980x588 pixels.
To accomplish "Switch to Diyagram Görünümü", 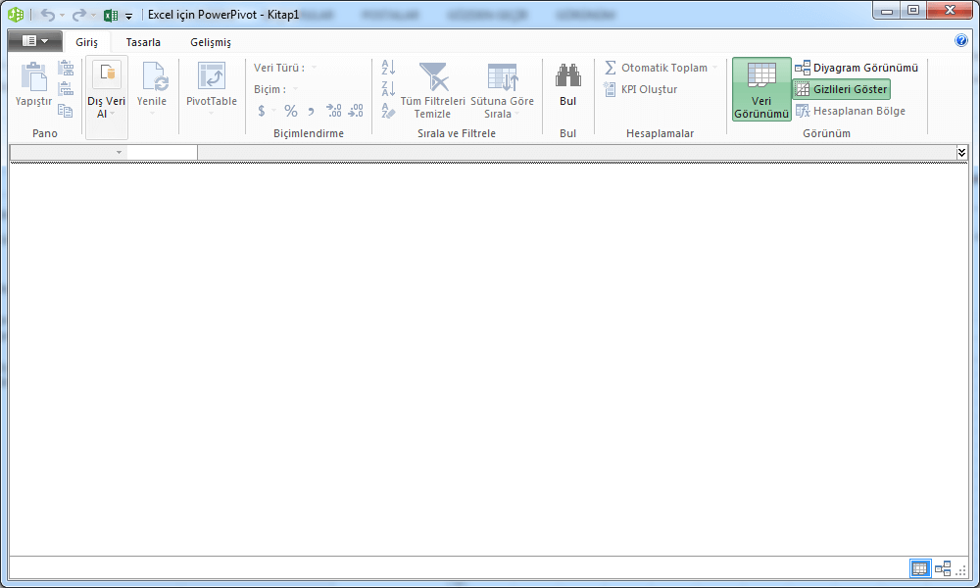I will pos(857,68).
